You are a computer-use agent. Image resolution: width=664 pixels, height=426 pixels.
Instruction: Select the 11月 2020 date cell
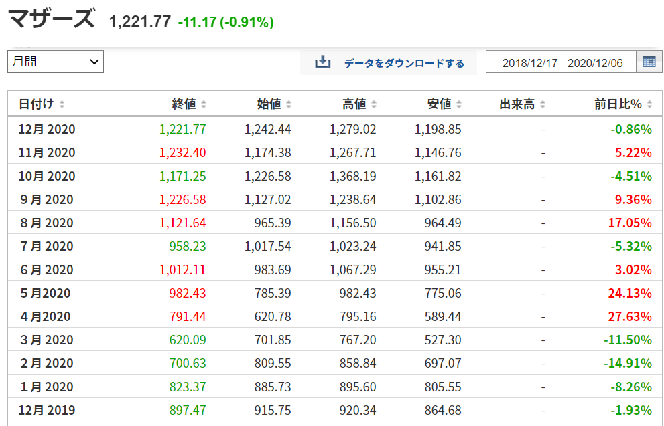coord(47,152)
